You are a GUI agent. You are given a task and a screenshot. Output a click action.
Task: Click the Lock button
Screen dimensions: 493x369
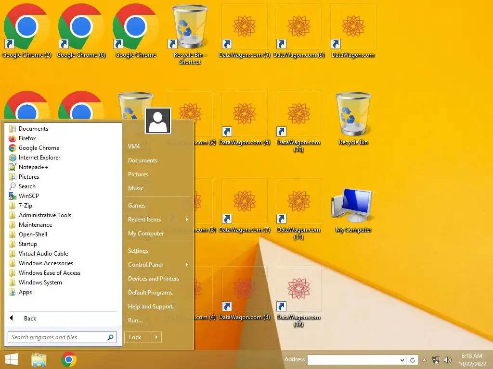tap(138, 337)
